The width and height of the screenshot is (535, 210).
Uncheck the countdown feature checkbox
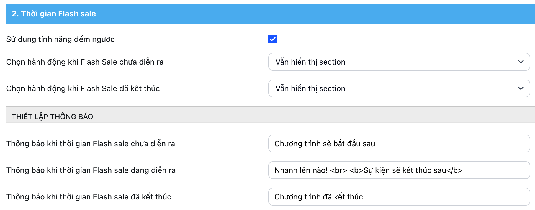point(272,39)
